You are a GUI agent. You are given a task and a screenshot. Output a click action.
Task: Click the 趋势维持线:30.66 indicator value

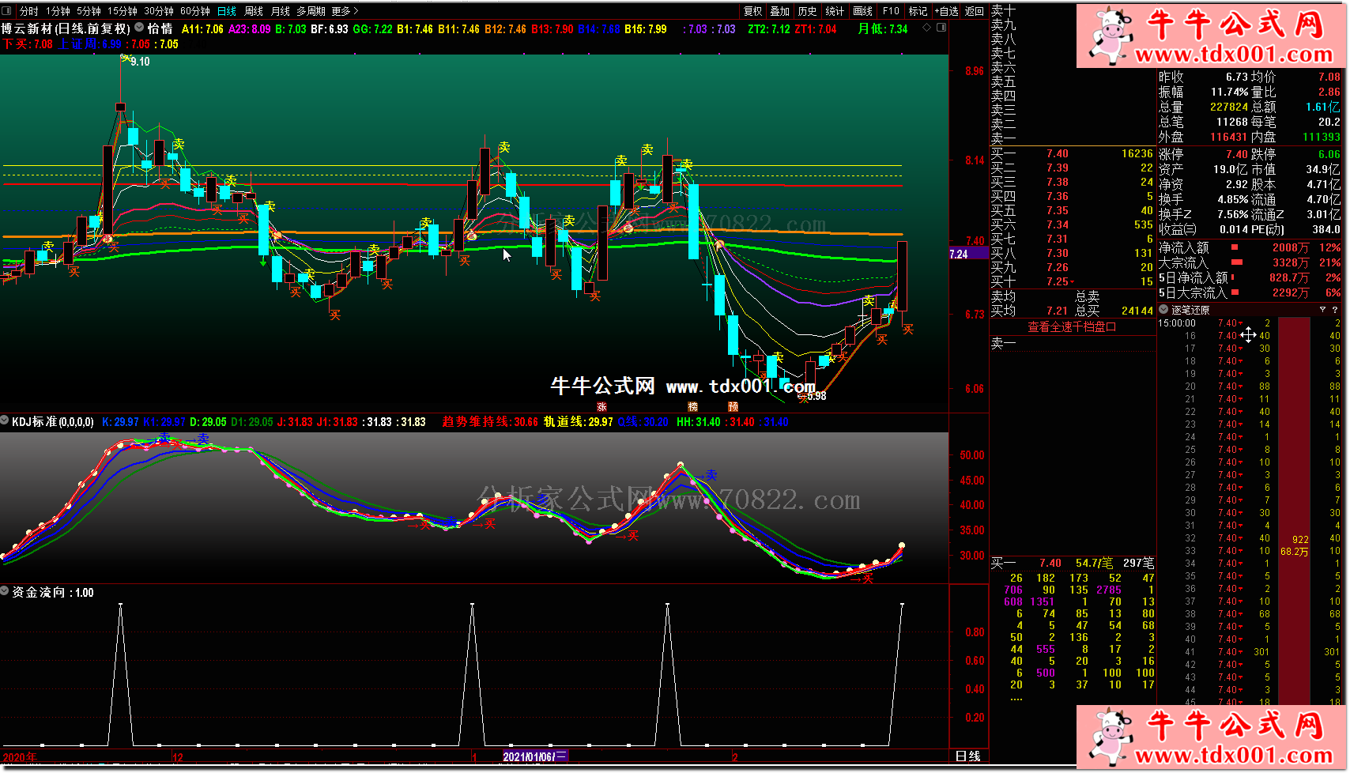490,421
